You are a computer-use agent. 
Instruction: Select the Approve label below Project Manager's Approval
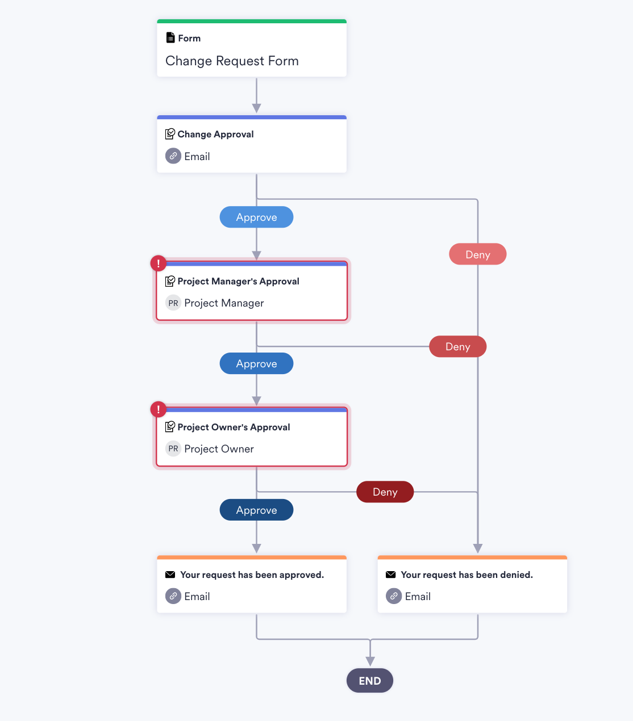pos(256,364)
